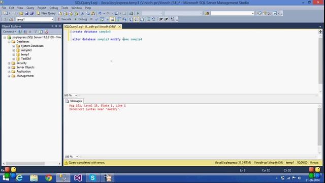
Task: Expand the Management folder
Action: pyautogui.click(x=9, y=76)
